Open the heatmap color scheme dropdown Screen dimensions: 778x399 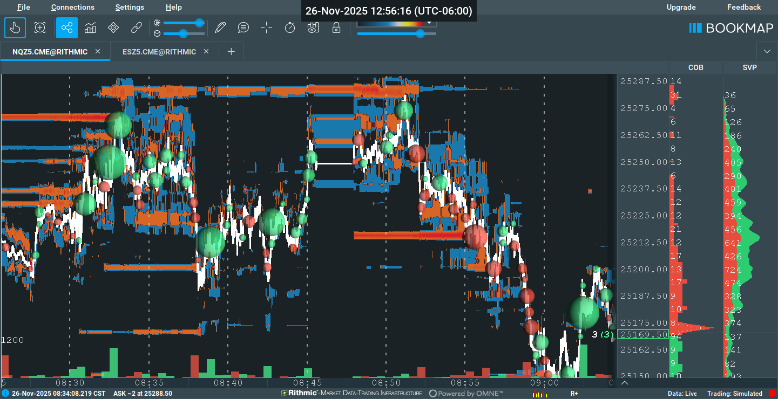430,23
